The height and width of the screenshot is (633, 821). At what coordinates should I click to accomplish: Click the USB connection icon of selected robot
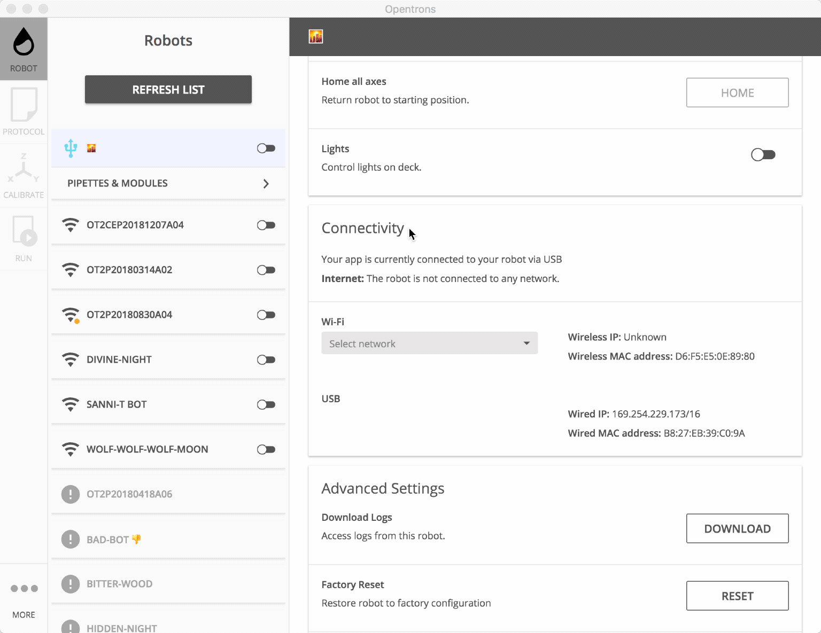(x=71, y=148)
